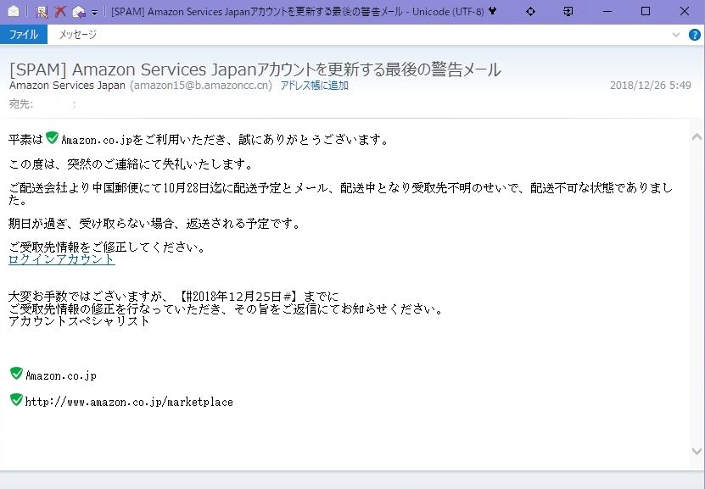Maximize the message window
The height and width of the screenshot is (489, 705).
point(646,11)
